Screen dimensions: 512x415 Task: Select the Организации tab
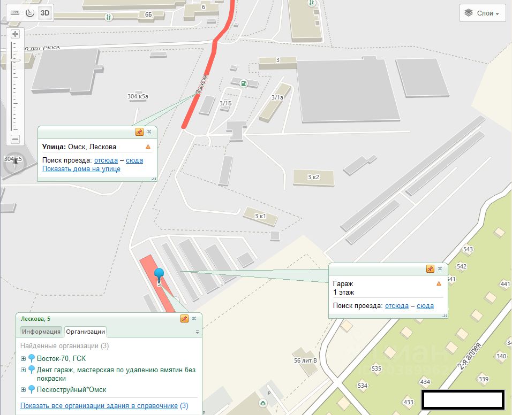pyautogui.click(x=86, y=332)
